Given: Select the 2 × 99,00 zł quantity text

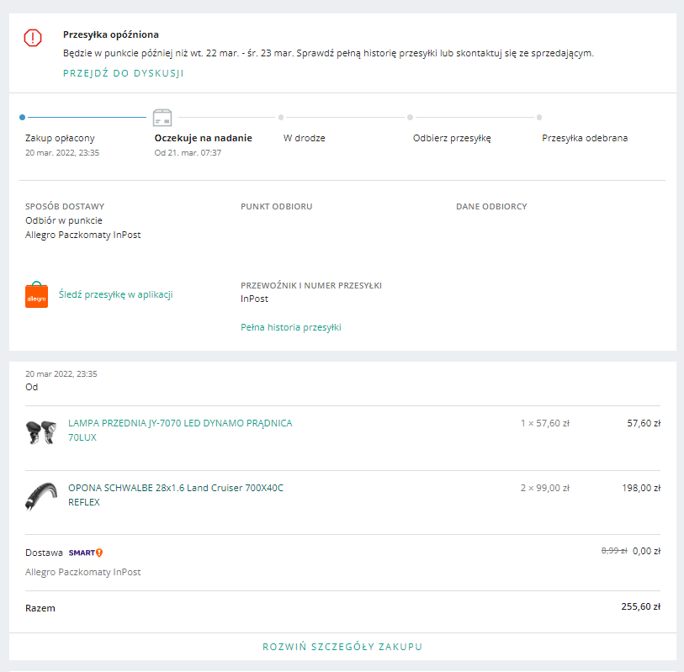Looking at the screenshot, I should 545,488.
